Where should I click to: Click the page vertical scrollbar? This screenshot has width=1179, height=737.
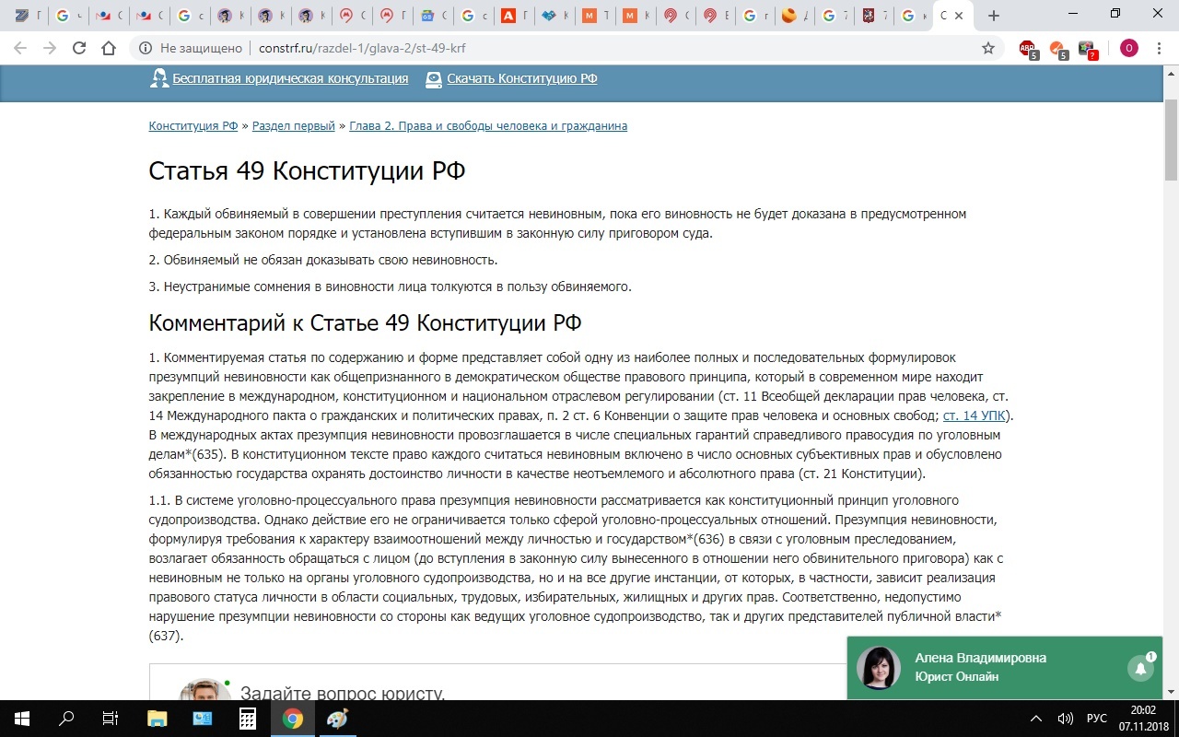1171,368
